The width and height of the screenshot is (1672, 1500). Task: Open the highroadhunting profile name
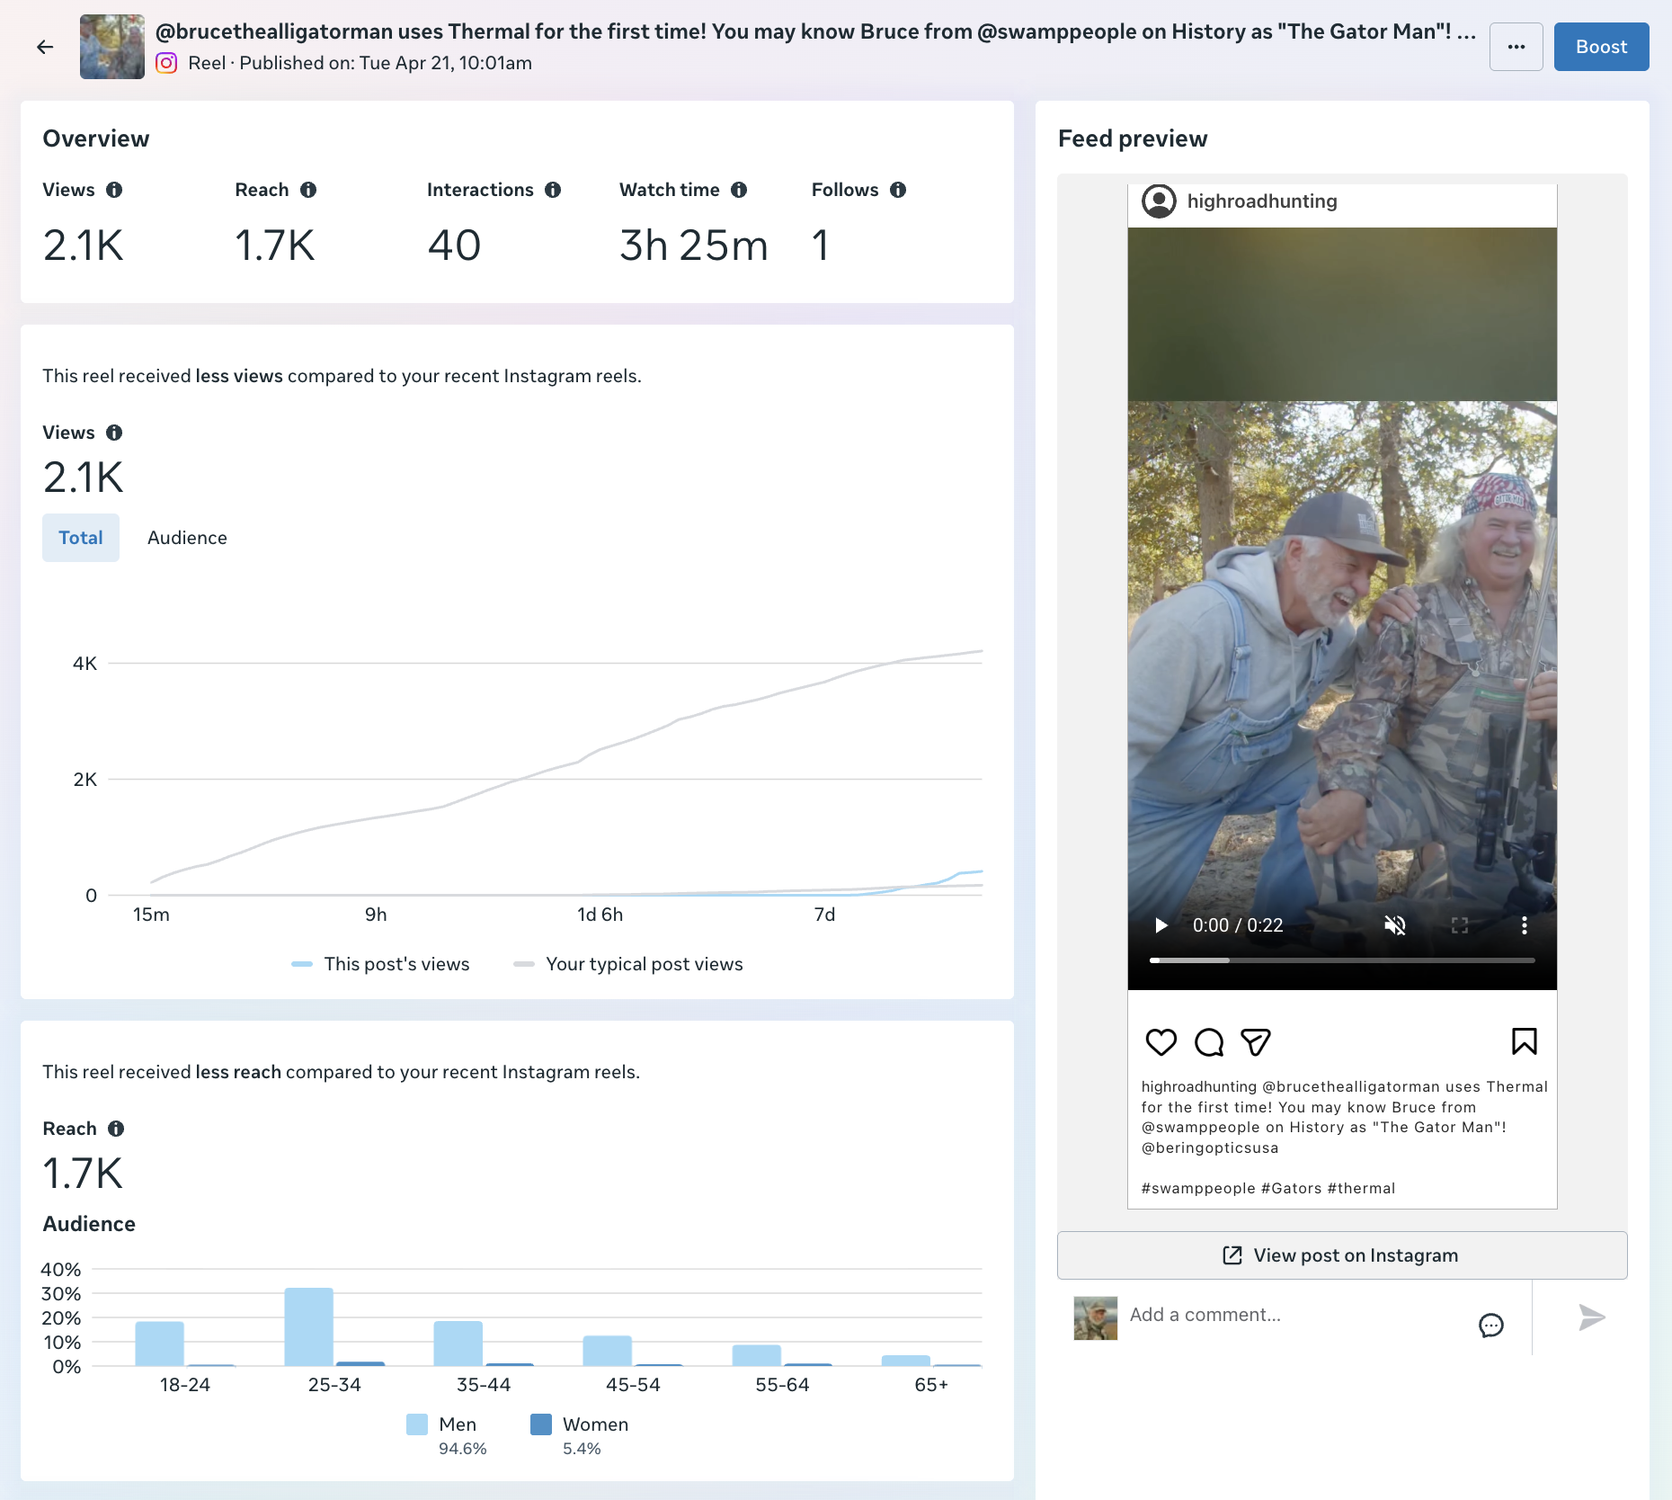[1262, 201]
